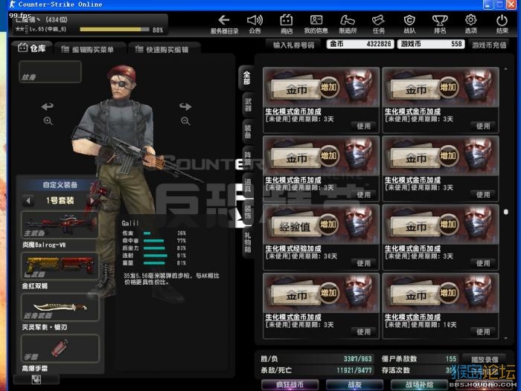
Task: Select the 阵营 category tab
Action: click(x=248, y=158)
